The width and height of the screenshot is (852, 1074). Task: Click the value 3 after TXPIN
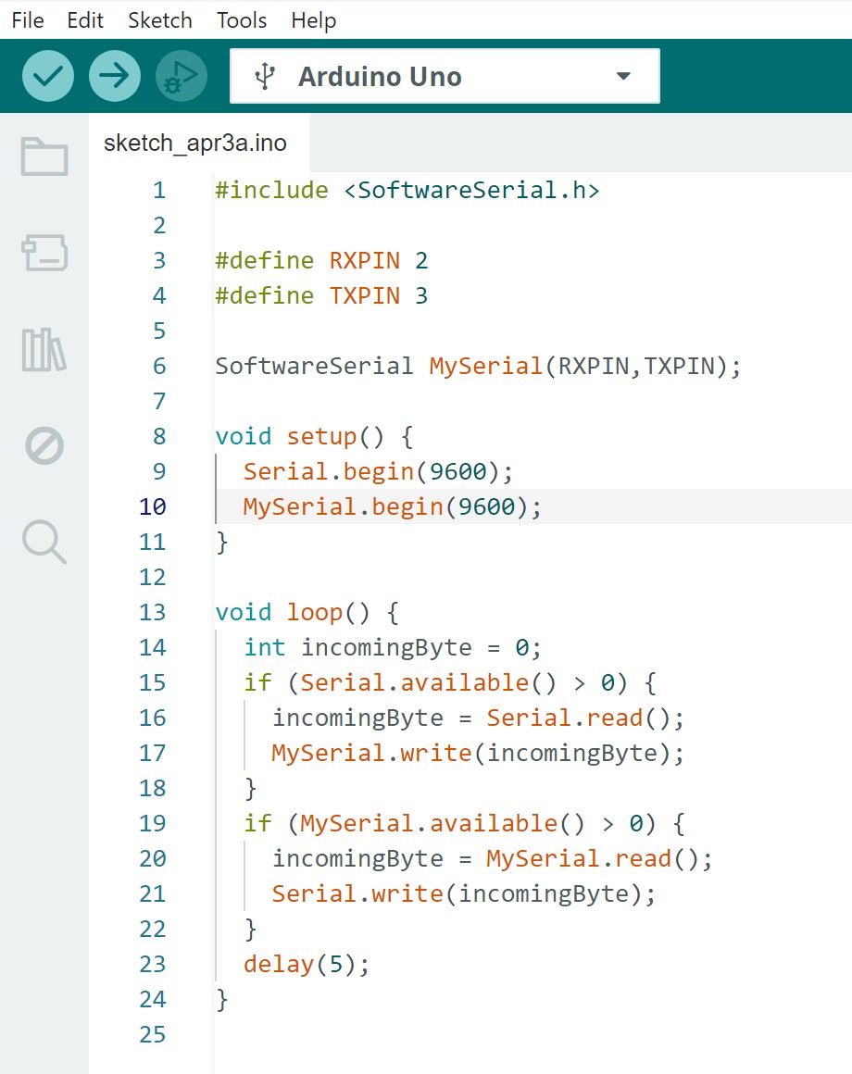click(421, 296)
